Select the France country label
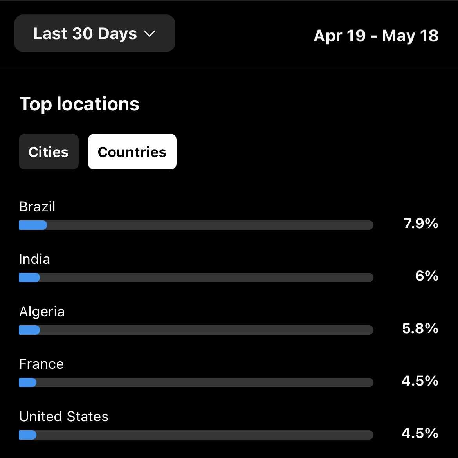 [41, 364]
